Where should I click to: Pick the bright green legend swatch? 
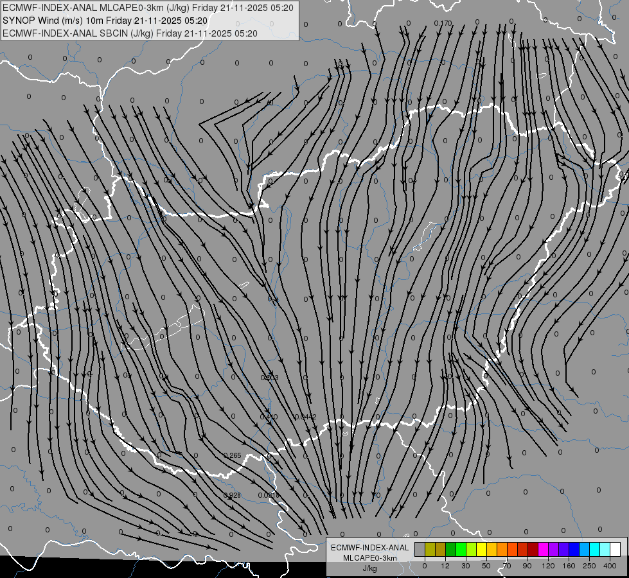point(461,549)
